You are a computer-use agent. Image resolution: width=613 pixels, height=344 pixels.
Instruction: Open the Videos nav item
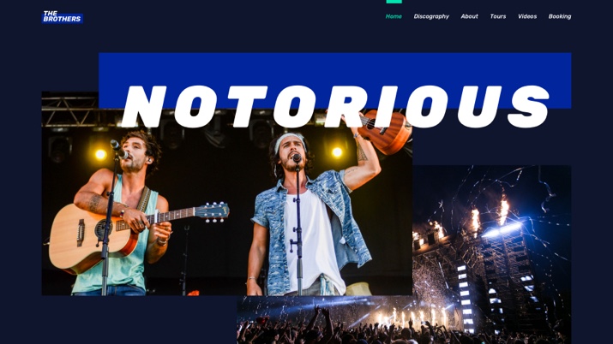527,16
